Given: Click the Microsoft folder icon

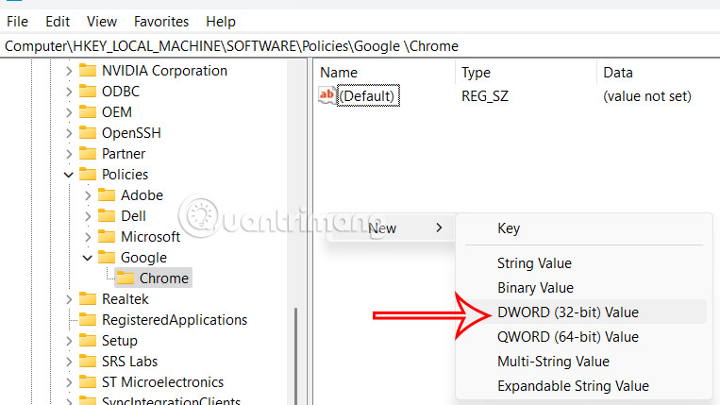Looking at the screenshot, I should point(107,236).
